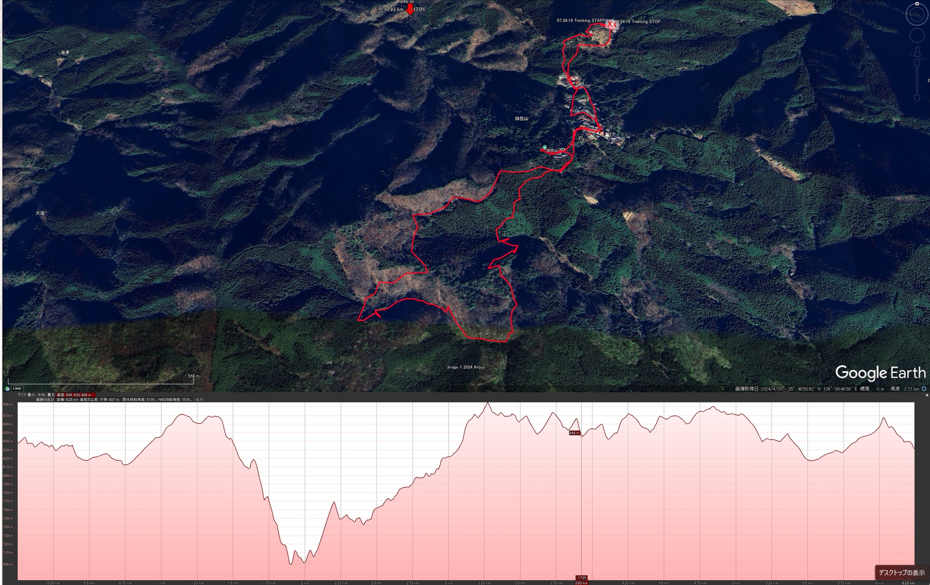
Task: Click the -17.0% slope tag at graph bottom
Action: click(582, 578)
